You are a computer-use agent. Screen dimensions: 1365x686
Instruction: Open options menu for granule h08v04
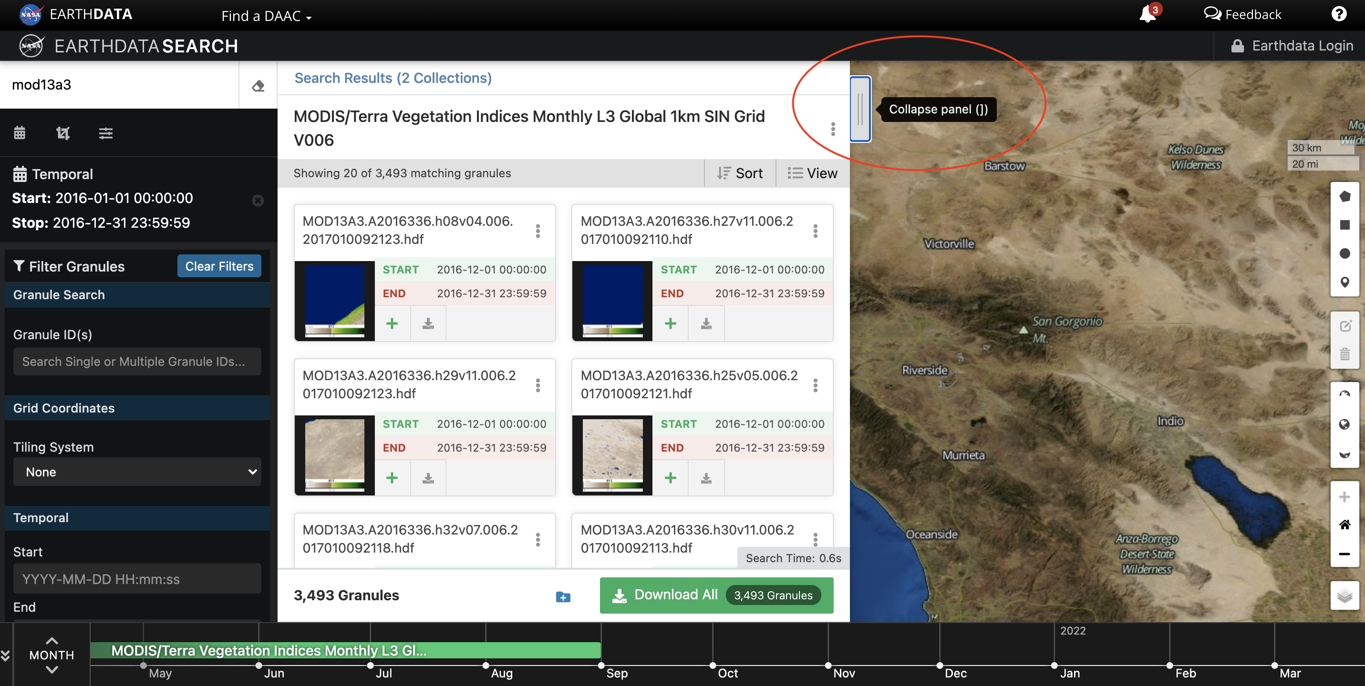point(538,231)
